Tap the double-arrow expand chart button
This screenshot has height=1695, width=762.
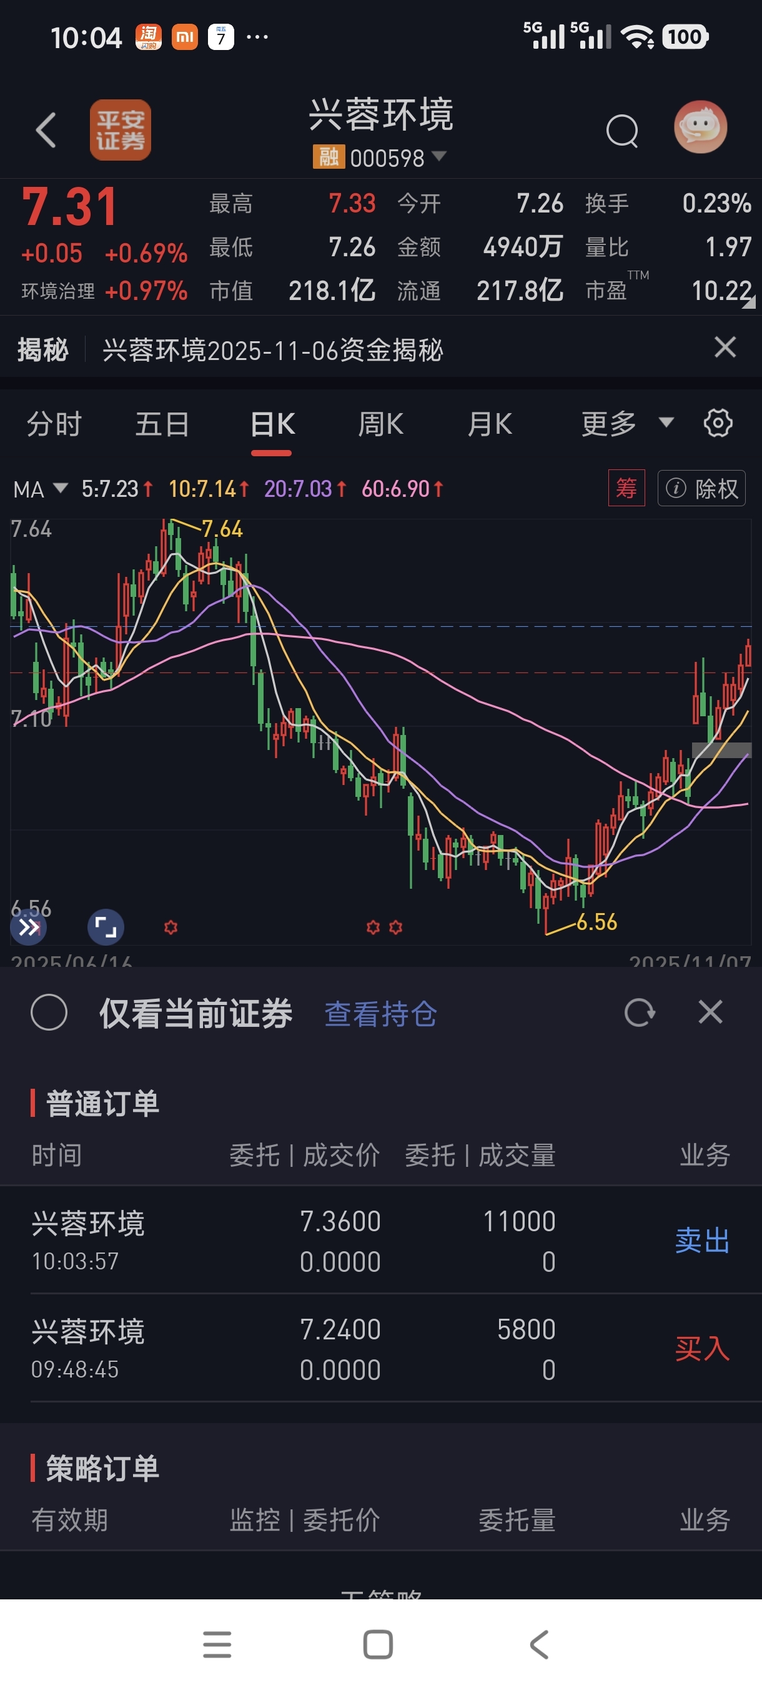pos(28,927)
